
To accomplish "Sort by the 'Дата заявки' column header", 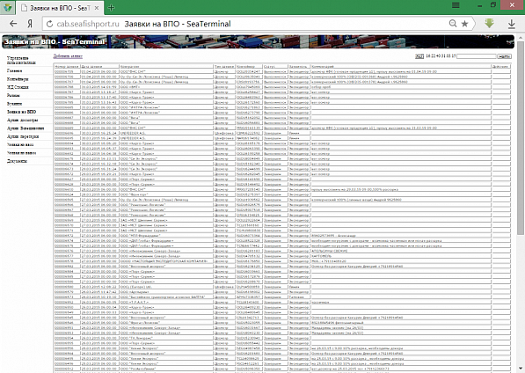I will pos(99,67).
